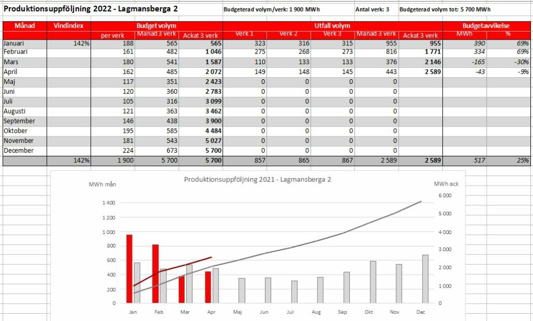533x321 pixels.
Task: Select the Juni row label
Action: click(9, 92)
